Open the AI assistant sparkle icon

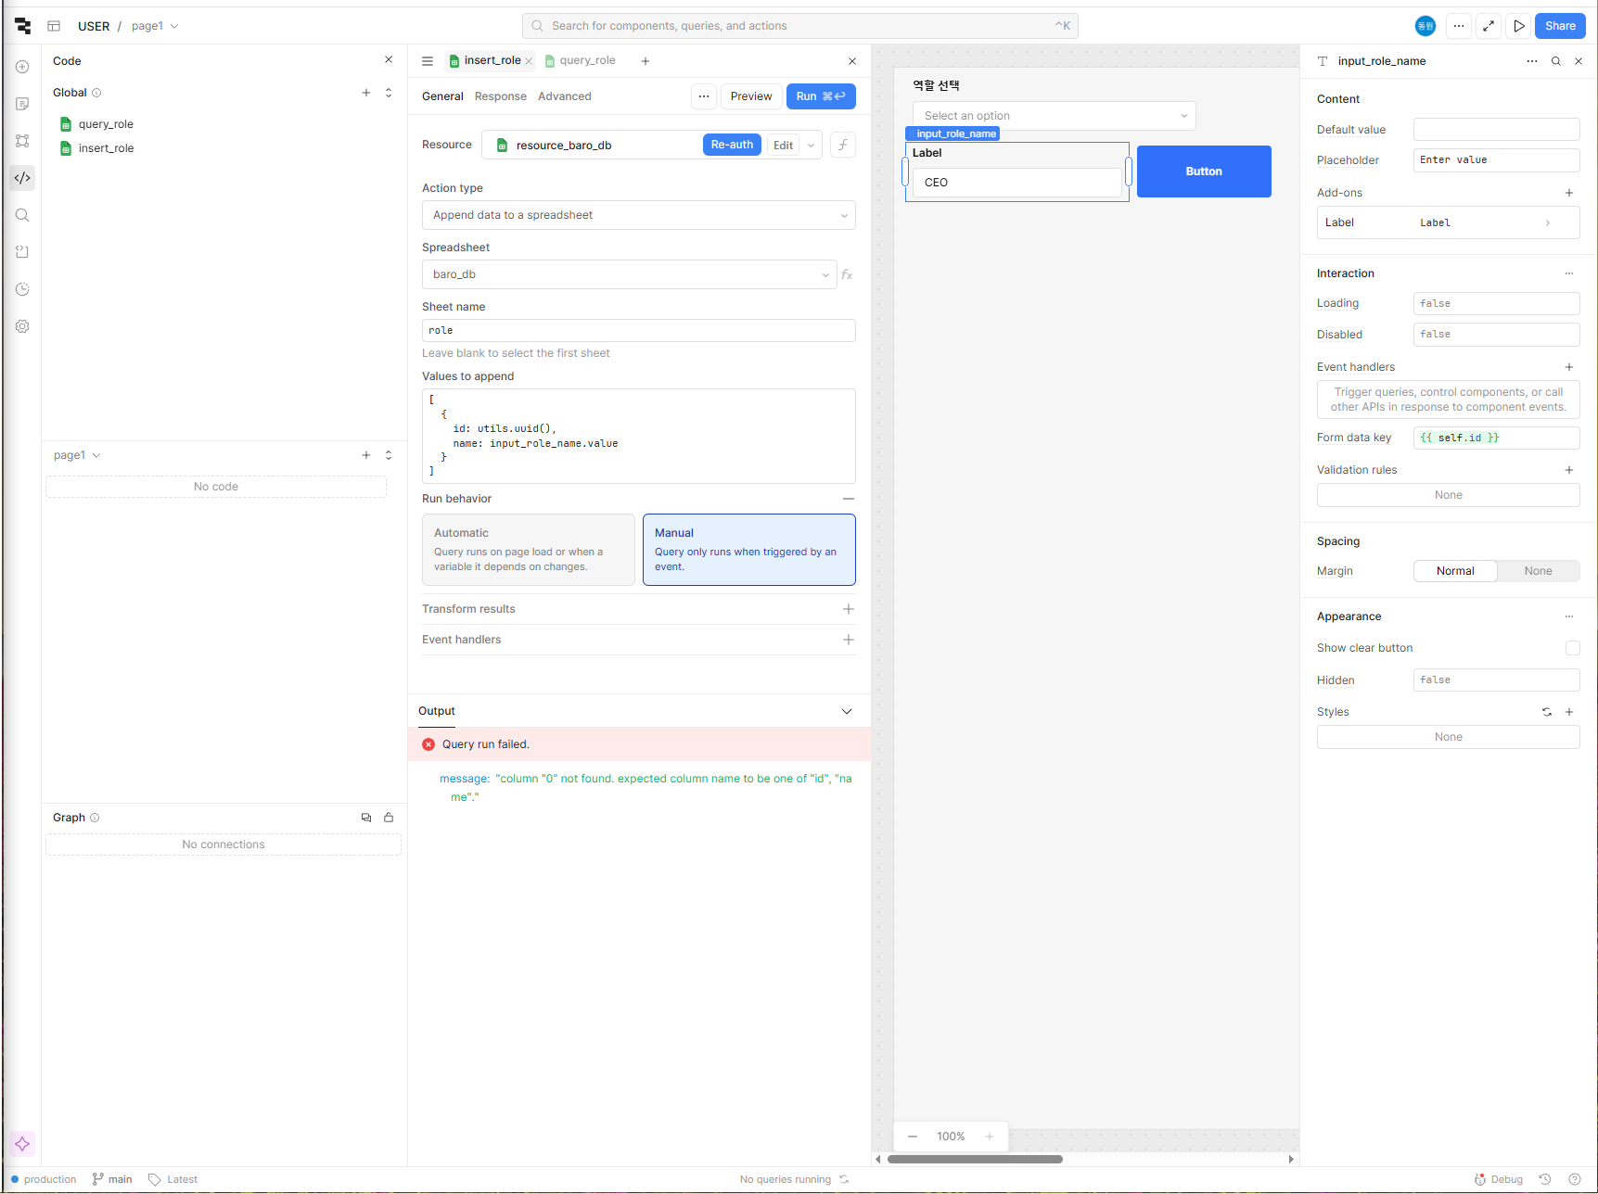(x=22, y=1144)
